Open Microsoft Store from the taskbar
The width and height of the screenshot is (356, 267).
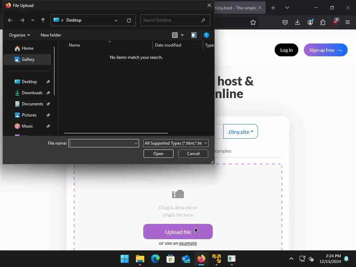coord(170,259)
